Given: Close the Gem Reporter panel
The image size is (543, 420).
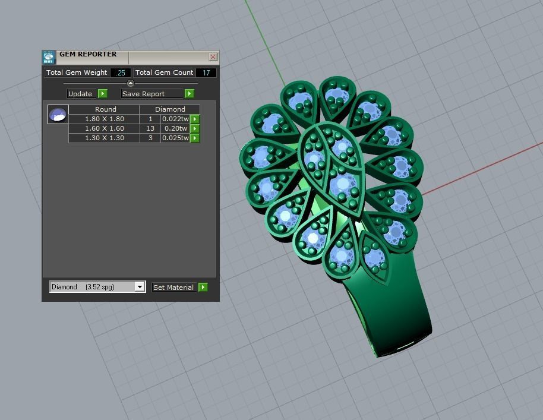Looking at the screenshot, I should pyautogui.click(x=213, y=57).
